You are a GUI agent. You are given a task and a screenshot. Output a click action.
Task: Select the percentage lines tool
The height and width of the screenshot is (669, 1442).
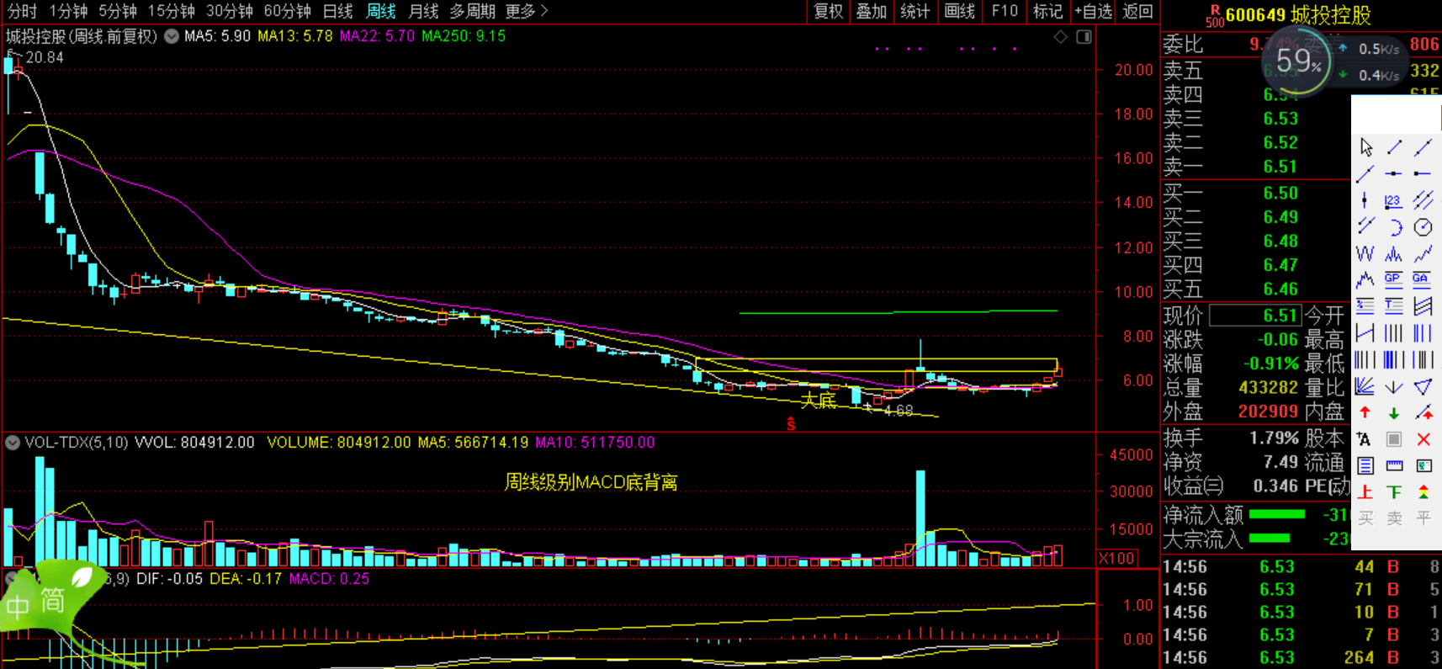click(x=1365, y=306)
